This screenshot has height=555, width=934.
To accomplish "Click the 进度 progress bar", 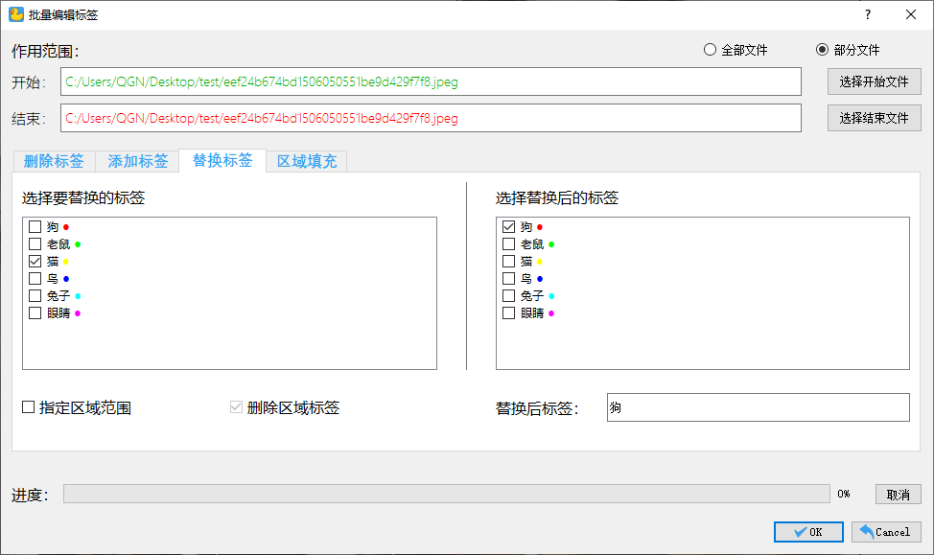I will pyautogui.click(x=447, y=494).
